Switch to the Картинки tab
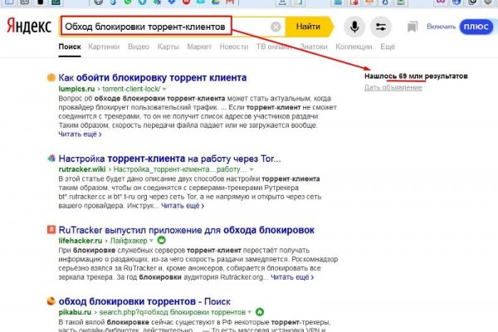This screenshot has width=498, height=332. click(104, 48)
